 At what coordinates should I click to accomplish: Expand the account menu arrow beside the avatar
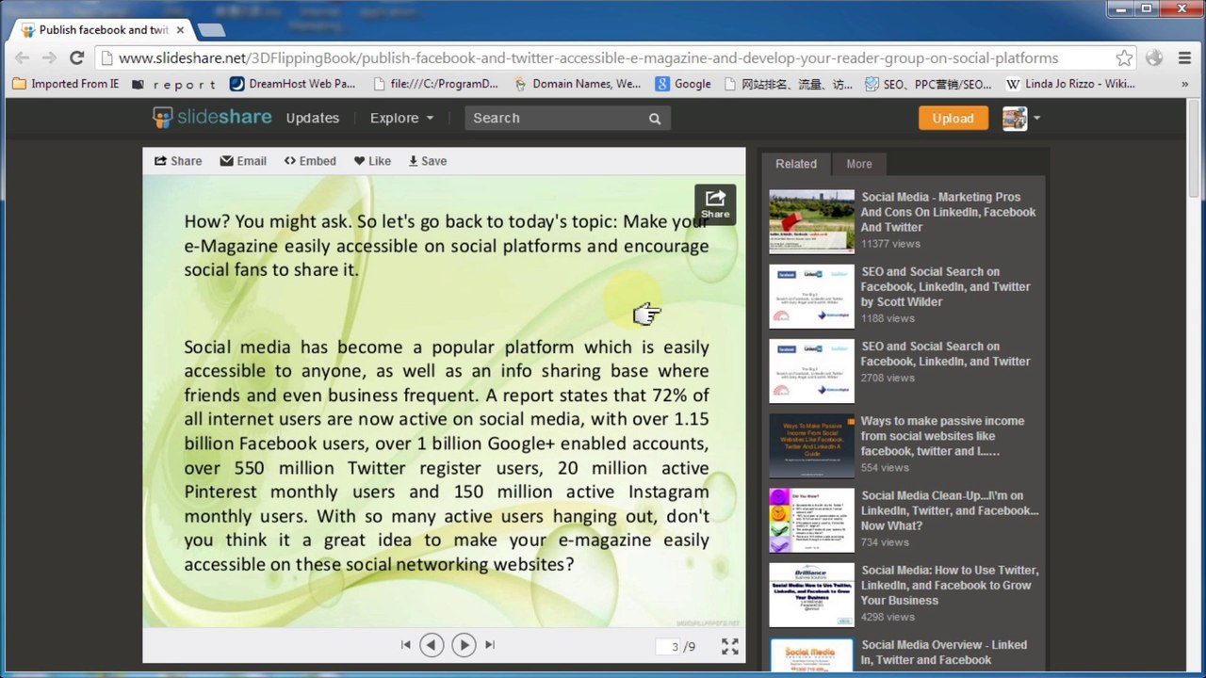click(1036, 119)
